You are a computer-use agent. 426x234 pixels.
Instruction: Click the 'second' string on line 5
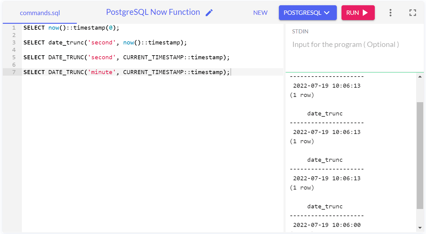coord(100,57)
